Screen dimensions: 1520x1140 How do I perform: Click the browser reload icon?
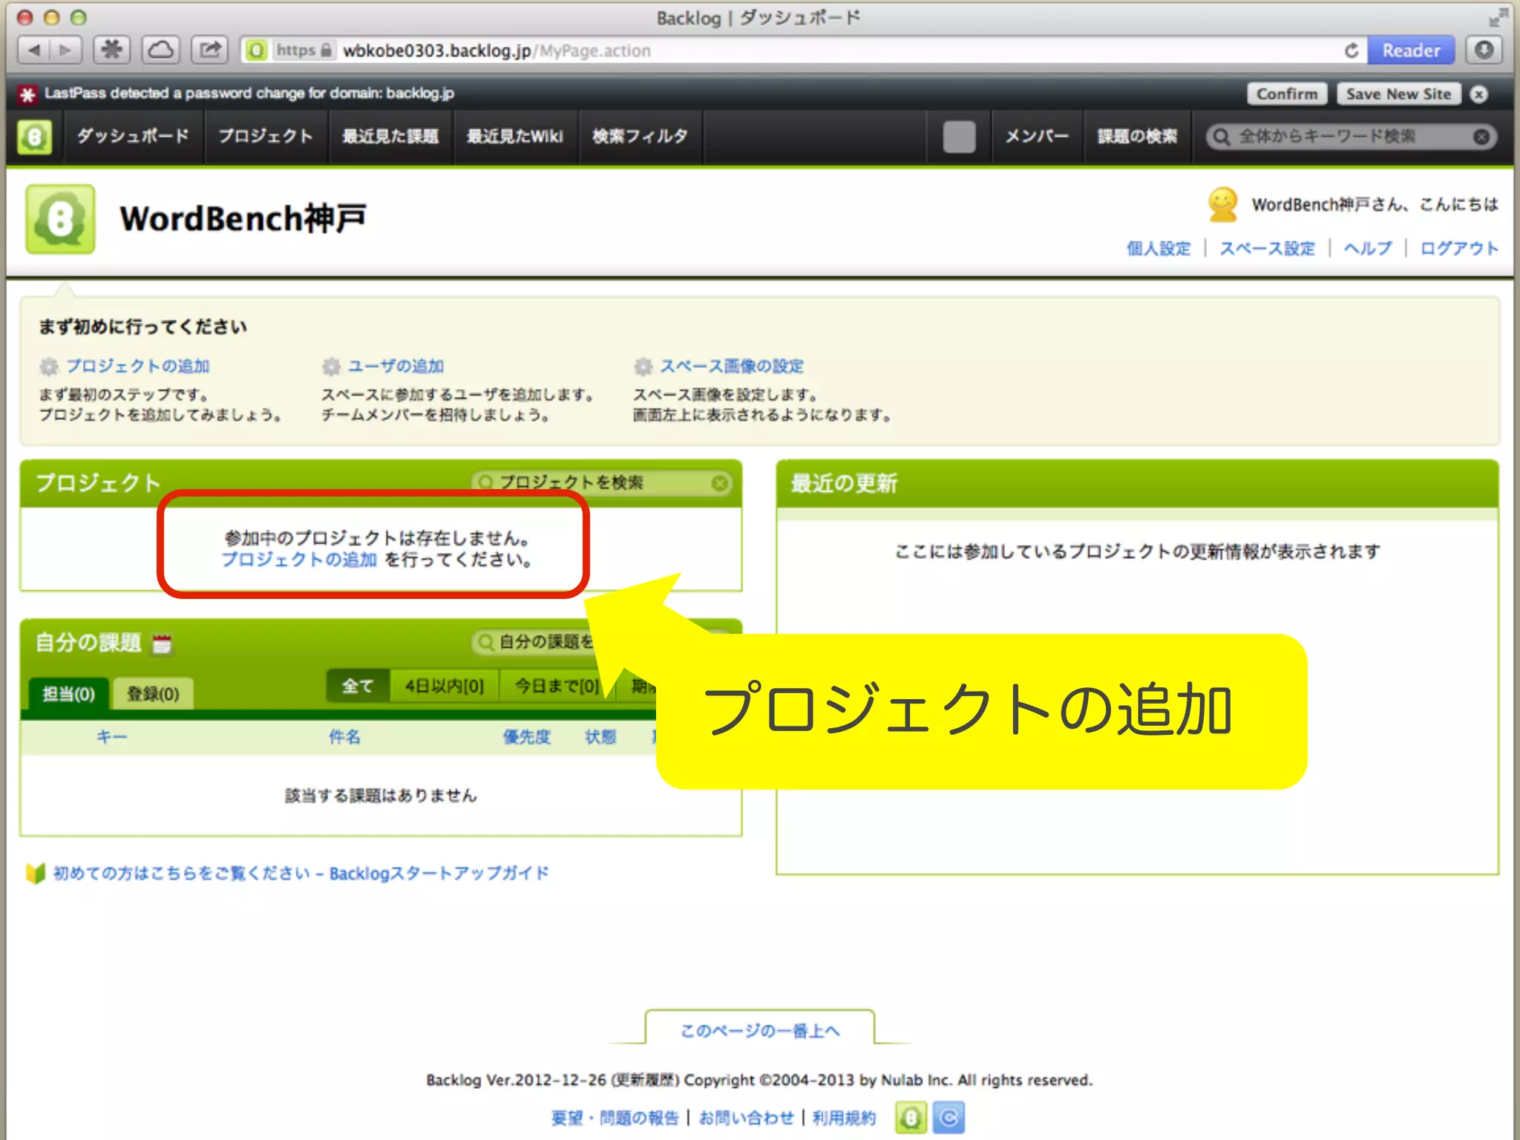[1352, 50]
